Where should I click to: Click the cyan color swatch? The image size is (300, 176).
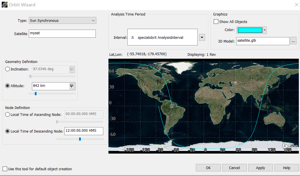250,30
